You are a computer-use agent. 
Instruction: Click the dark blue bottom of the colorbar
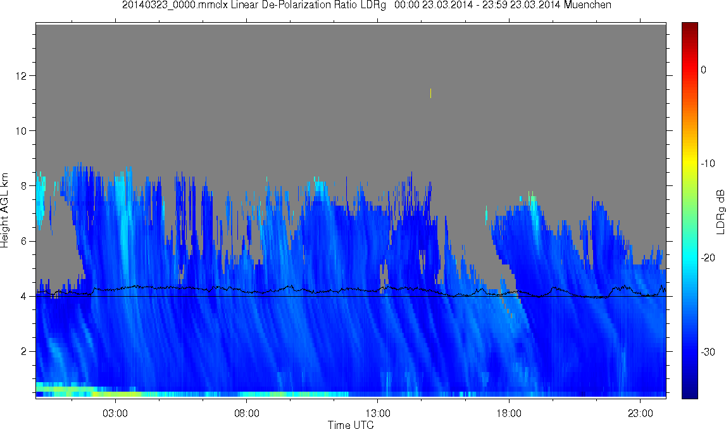[689, 392]
